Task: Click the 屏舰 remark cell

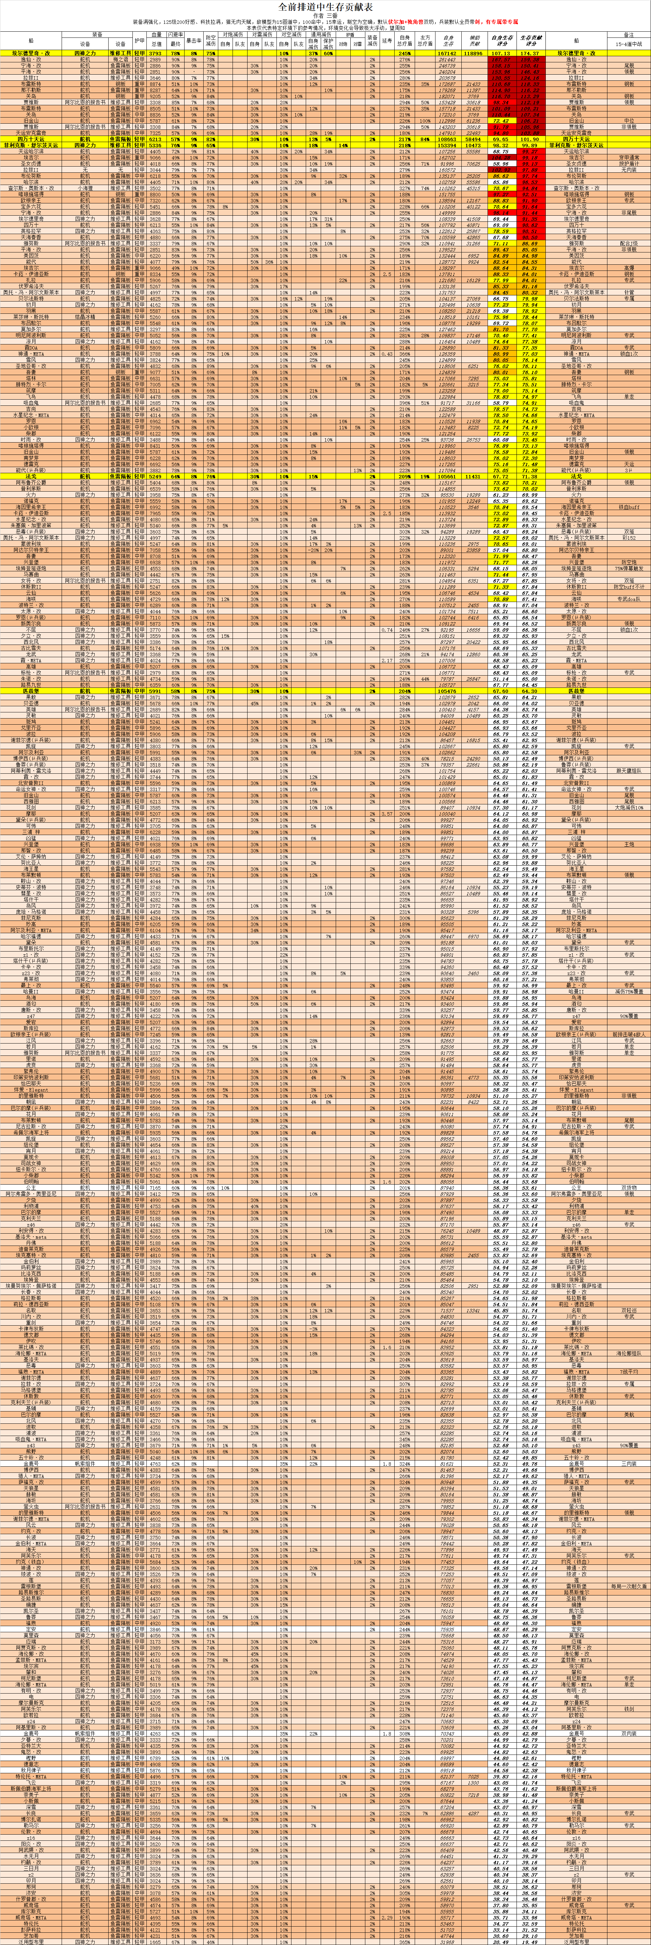Action: [x=629, y=66]
